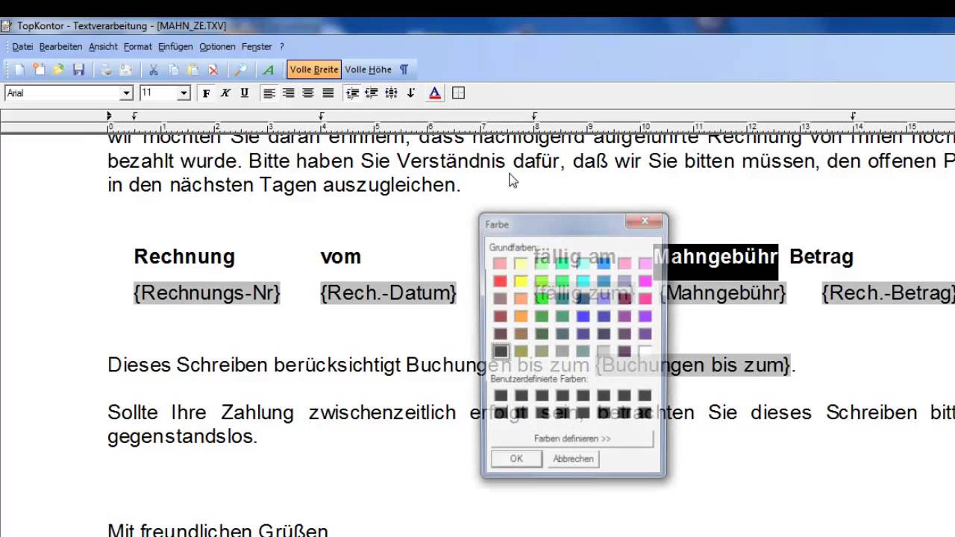Toggle paragraph marks with the pilcrow icon

(404, 69)
